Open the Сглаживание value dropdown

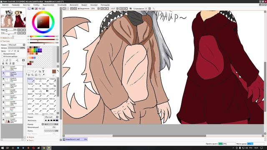[149, 8]
